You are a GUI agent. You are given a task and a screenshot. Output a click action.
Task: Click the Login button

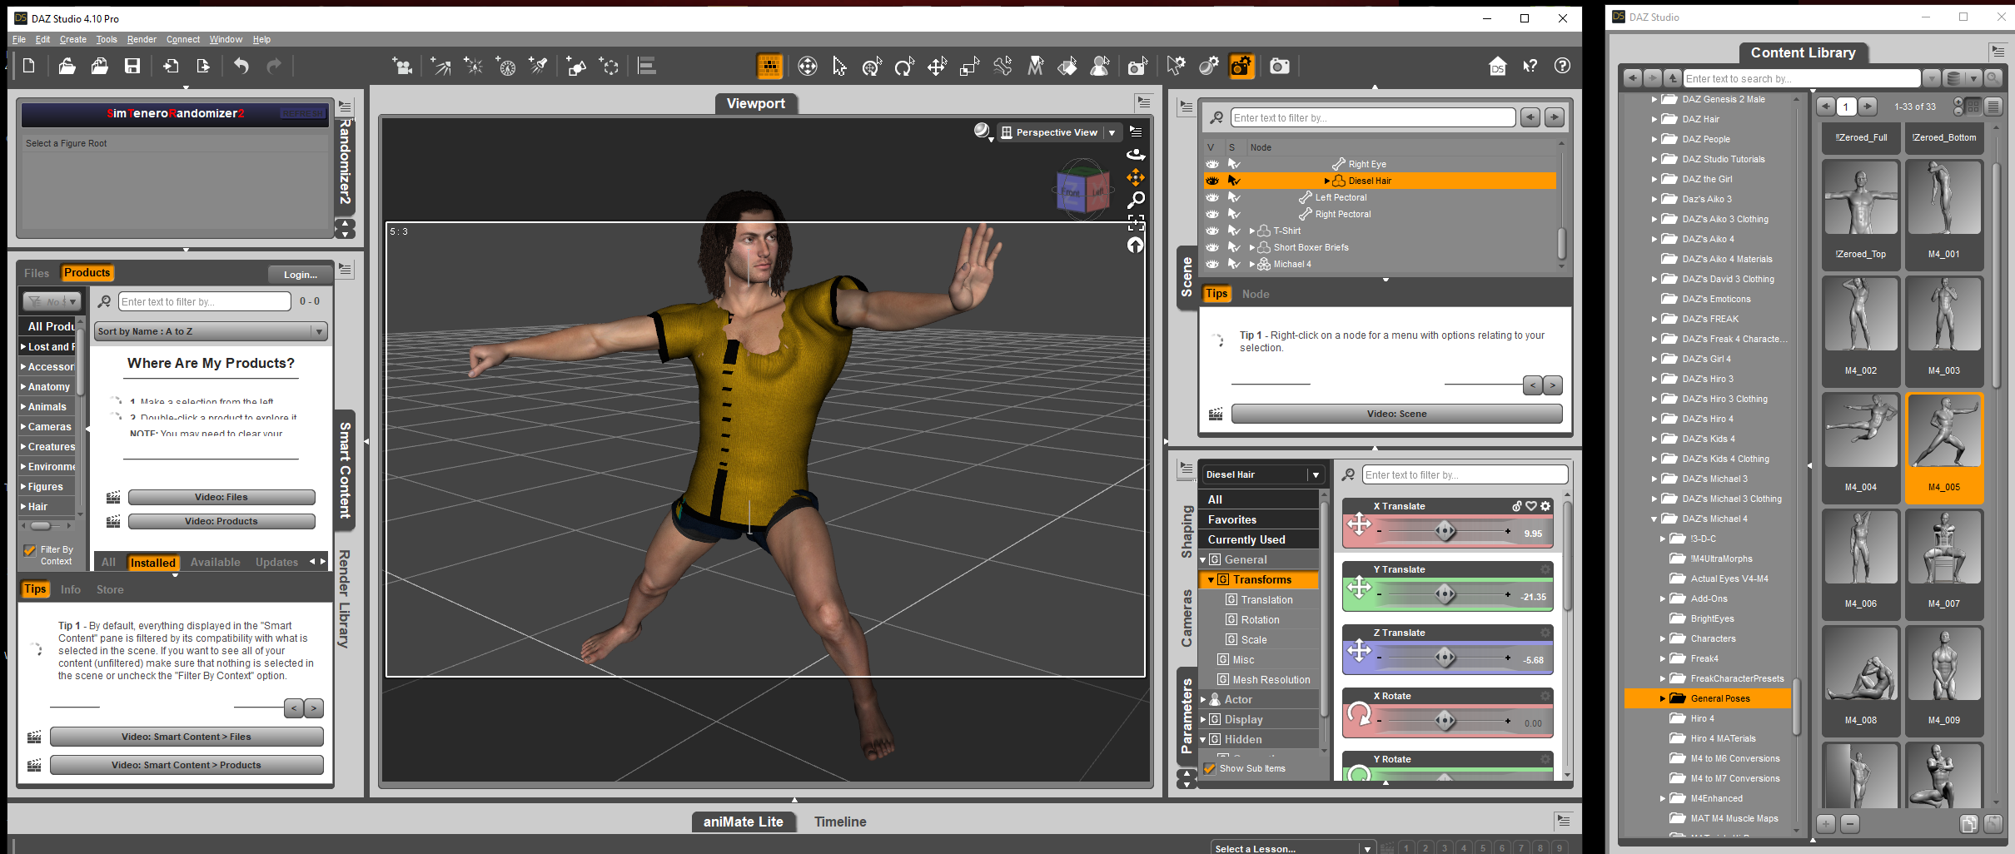[300, 275]
